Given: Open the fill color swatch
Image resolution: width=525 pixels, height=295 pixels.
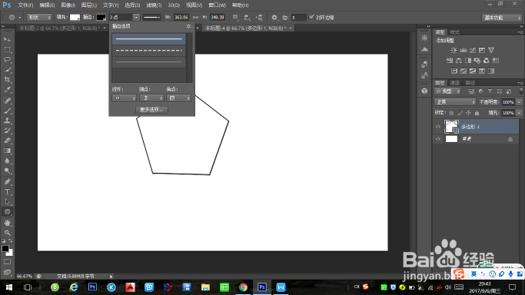Looking at the screenshot, I should (75, 18).
